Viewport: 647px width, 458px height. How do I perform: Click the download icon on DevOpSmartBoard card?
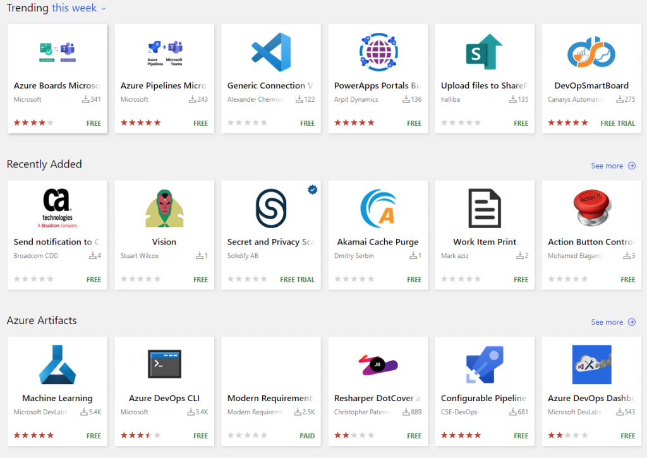619,99
